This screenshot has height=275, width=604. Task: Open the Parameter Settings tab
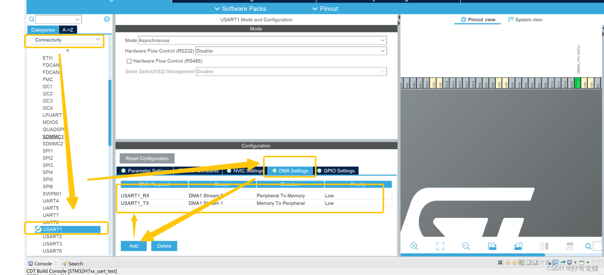tap(145, 171)
